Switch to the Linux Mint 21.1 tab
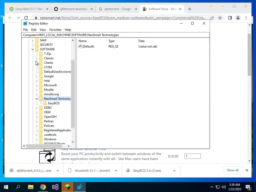This screenshot has height=192, width=256. point(29,9)
